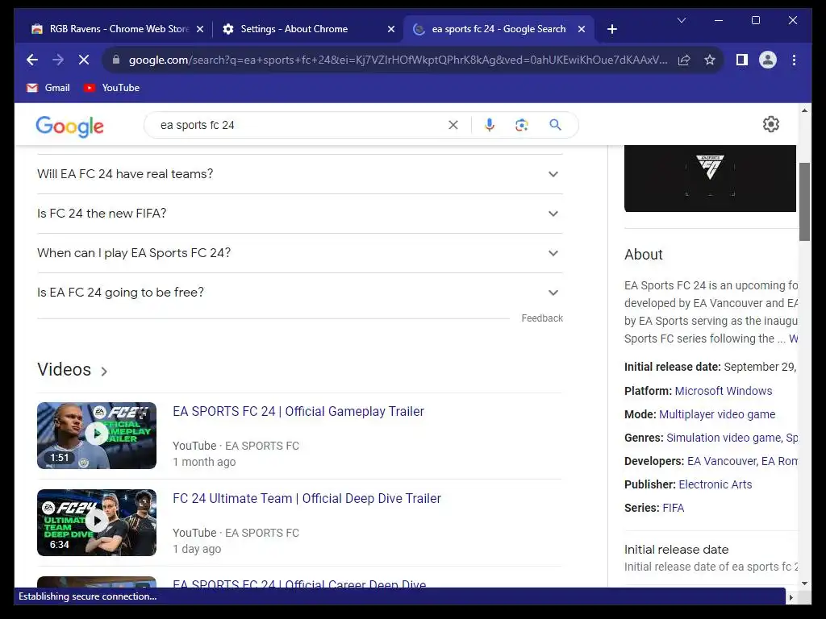Click inside the Google search input field
The height and width of the screenshot is (619, 826).
coord(300,125)
